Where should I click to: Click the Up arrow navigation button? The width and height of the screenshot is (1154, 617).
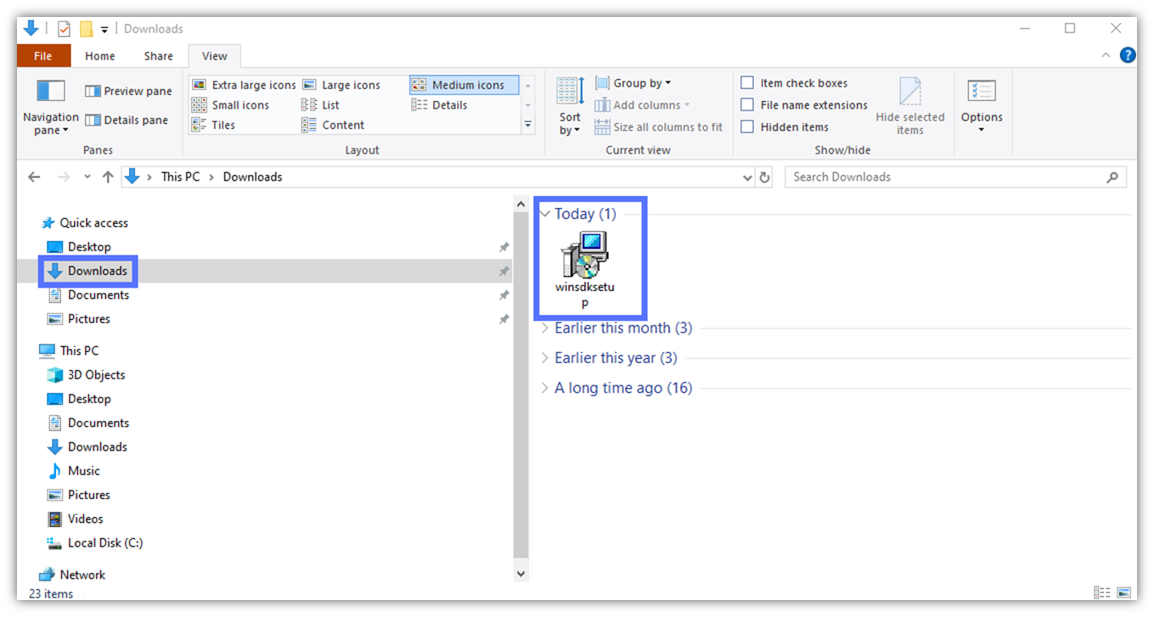click(108, 177)
